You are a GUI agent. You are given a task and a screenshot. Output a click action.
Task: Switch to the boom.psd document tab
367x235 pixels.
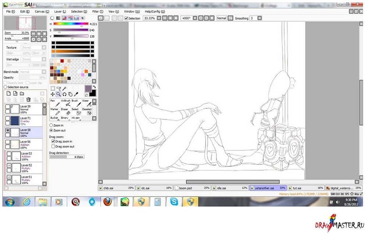192,188
